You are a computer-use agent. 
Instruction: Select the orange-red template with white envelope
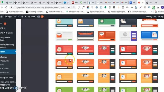point(107,36)
